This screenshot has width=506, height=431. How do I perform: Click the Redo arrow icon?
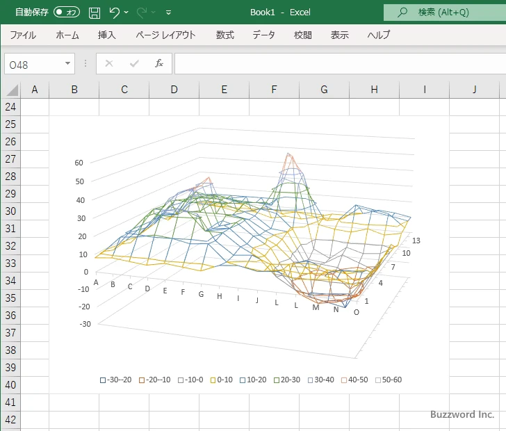(x=141, y=13)
